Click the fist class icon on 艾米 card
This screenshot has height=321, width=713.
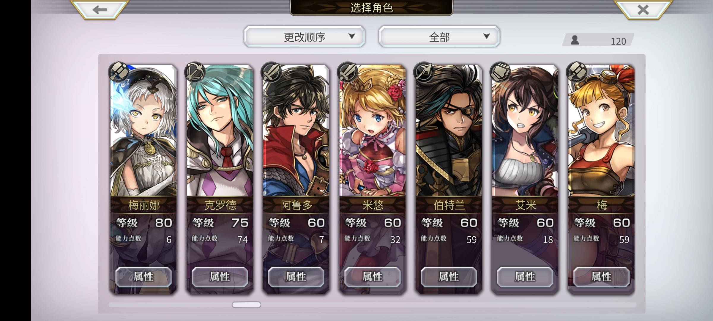coord(500,72)
